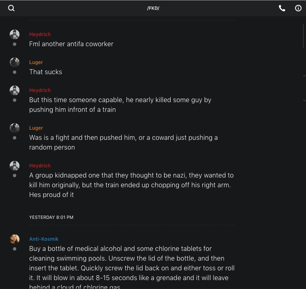This screenshot has height=289, width=306.
Task: Click Luger's avatar beside "That sucks"
Action: pos(15,62)
